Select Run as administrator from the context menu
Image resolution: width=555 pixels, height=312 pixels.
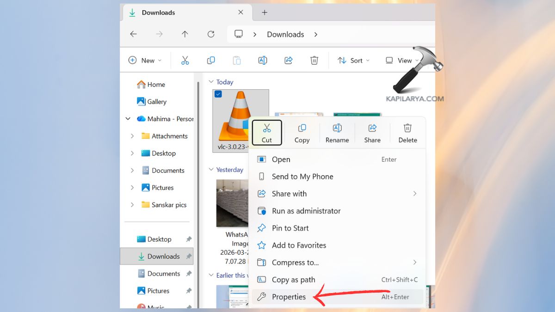click(x=306, y=211)
